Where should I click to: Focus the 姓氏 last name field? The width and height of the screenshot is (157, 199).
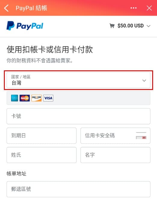[x=42, y=155]
